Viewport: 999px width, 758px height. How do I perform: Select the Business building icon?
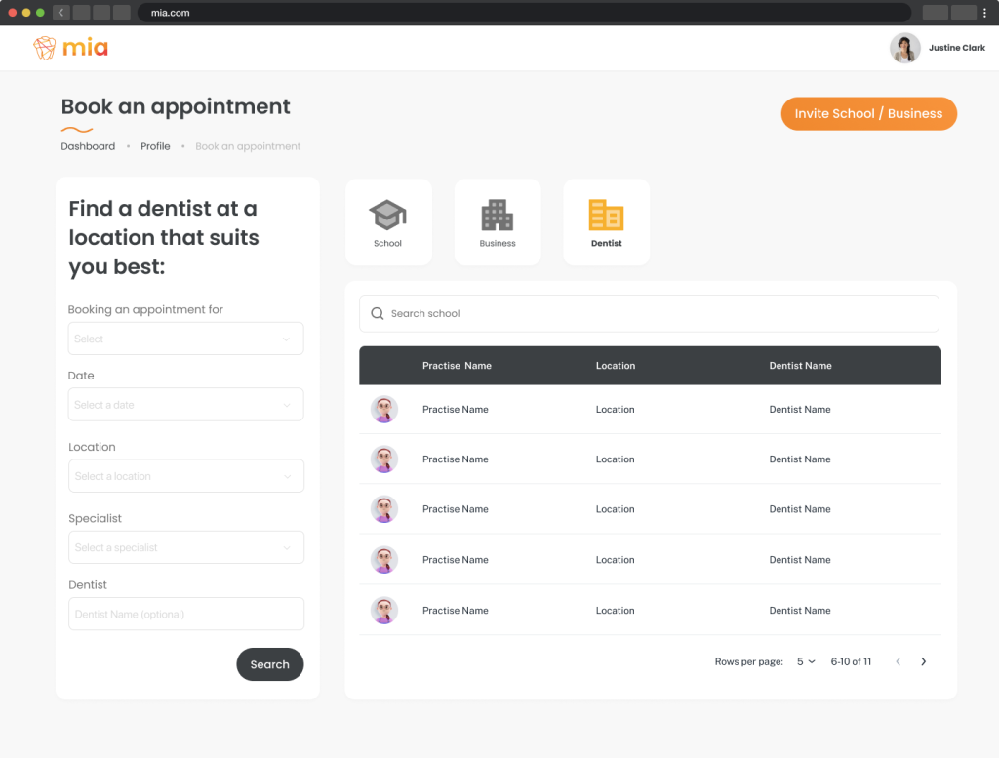click(x=497, y=215)
